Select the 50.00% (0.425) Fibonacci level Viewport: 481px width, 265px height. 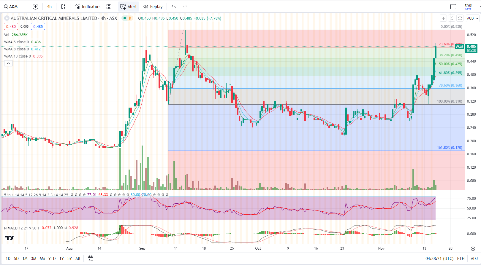click(450, 64)
